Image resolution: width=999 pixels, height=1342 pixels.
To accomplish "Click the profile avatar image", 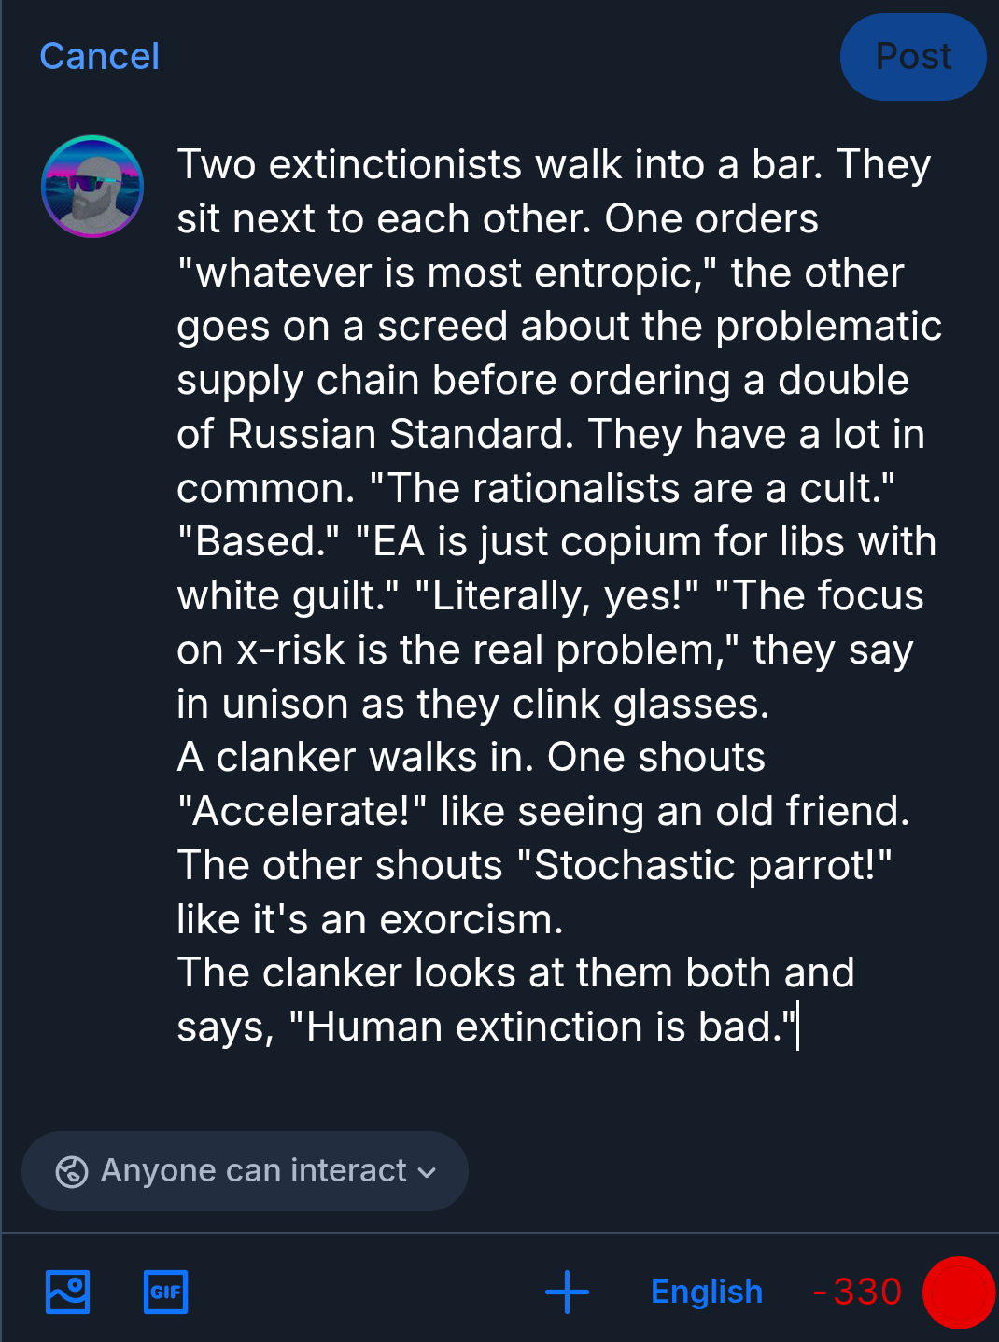I will pyautogui.click(x=92, y=186).
